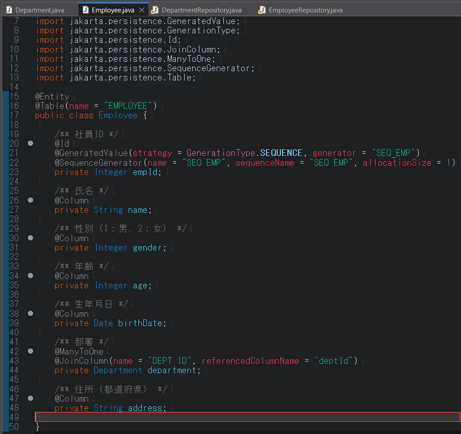Click the "gender" field name on line 31
The width and height of the screenshot is (461, 434).
pyautogui.click(x=147, y=248)
